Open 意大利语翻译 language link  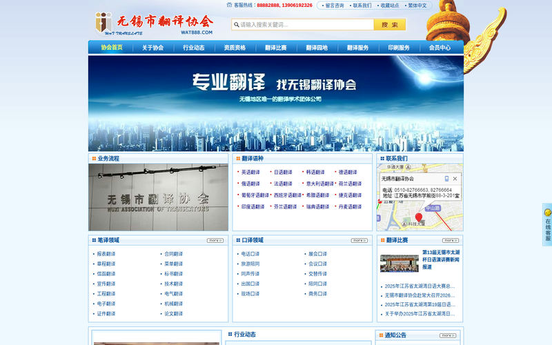(x=320, y=184)
